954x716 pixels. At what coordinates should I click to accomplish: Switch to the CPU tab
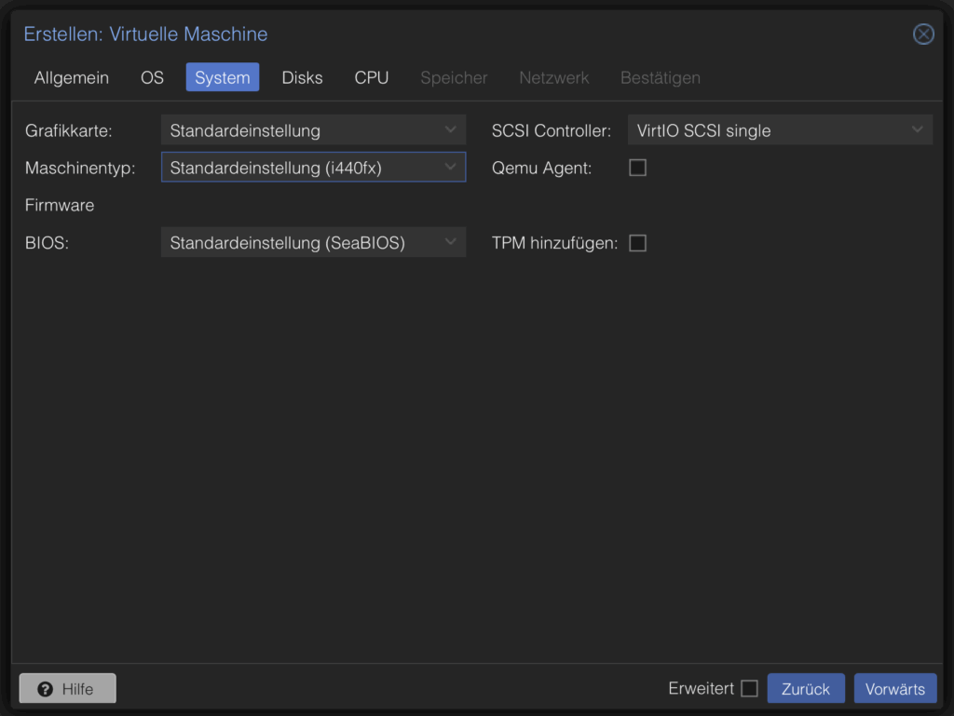pos(371,78)
